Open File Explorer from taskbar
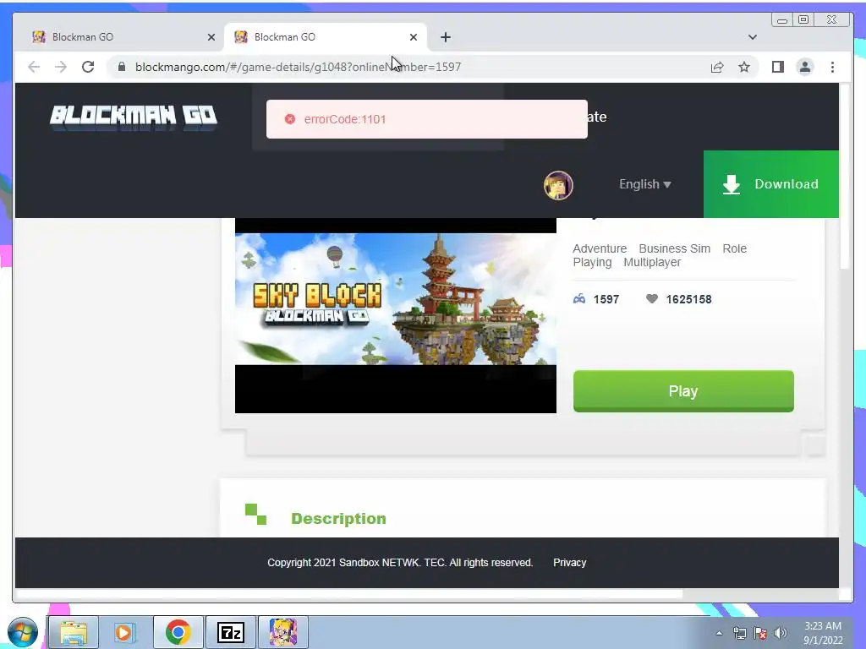 [x=74, y=632]
